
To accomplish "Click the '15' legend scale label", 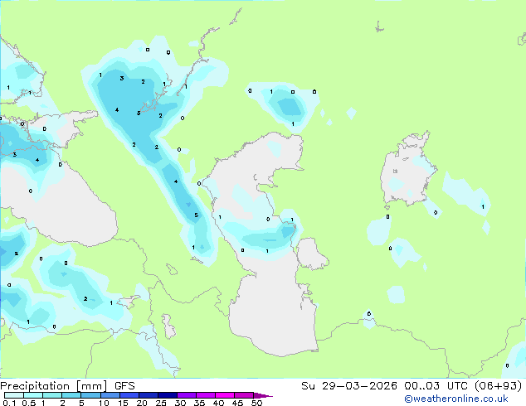I will 123,403.
